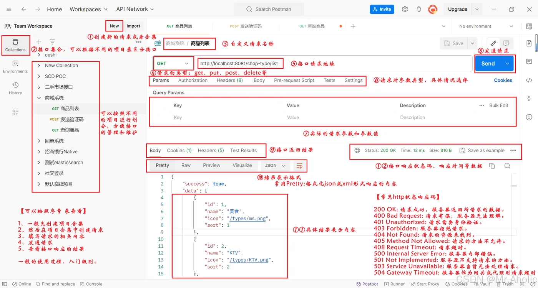Click the Invite button

coord(382,9)
